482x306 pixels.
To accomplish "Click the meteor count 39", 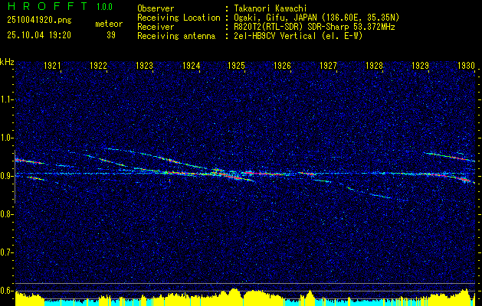I will click(111, 35).
